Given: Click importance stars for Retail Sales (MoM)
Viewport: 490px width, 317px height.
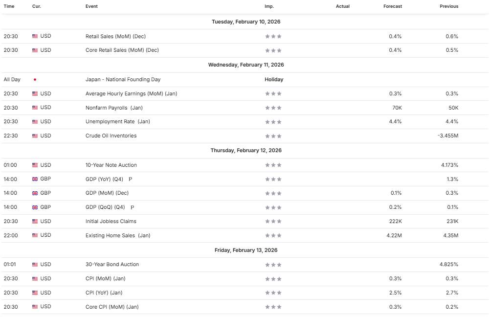Looking at the screenshot, I should [x=273, y=36].
